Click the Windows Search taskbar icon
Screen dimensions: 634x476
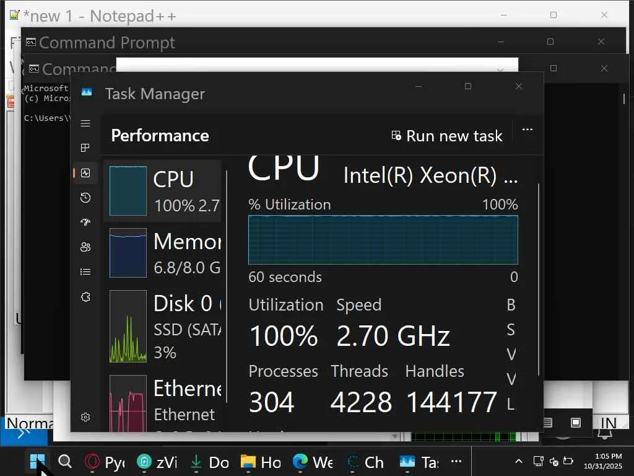tap(65, 462)
